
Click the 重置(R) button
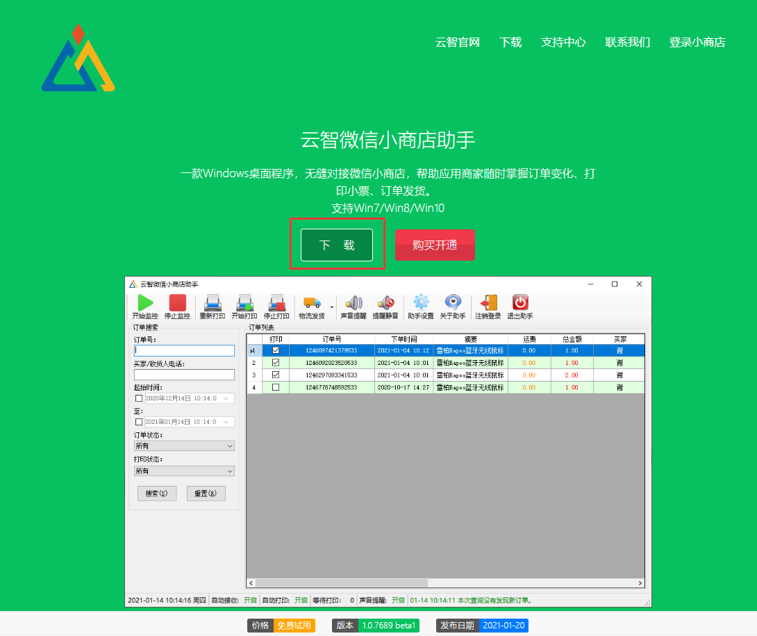[x=206, y=494]
